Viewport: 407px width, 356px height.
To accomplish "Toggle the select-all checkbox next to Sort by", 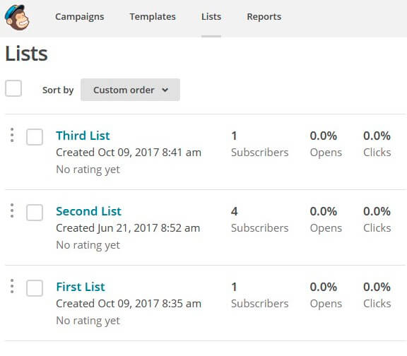I will click(x=13, y=88).
